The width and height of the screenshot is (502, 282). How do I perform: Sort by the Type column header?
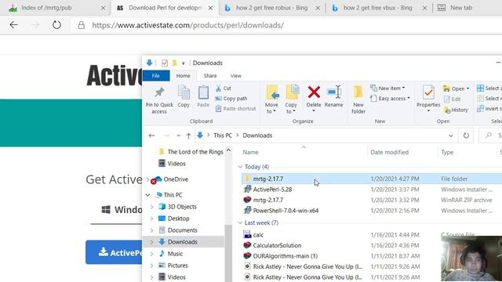(447, 153)
